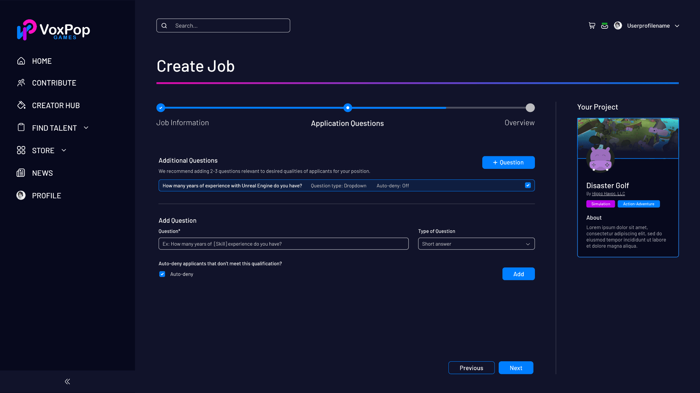
Task: Go to HOME in sidebar
Action: tap(42, 61)
